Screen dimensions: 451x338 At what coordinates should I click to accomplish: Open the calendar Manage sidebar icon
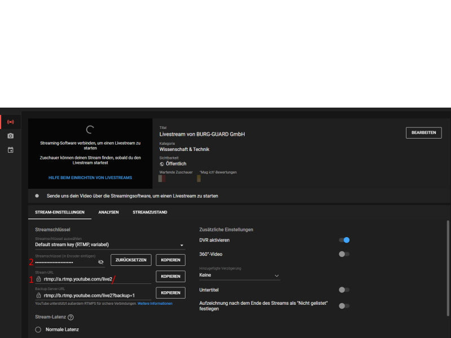[10, 150]
